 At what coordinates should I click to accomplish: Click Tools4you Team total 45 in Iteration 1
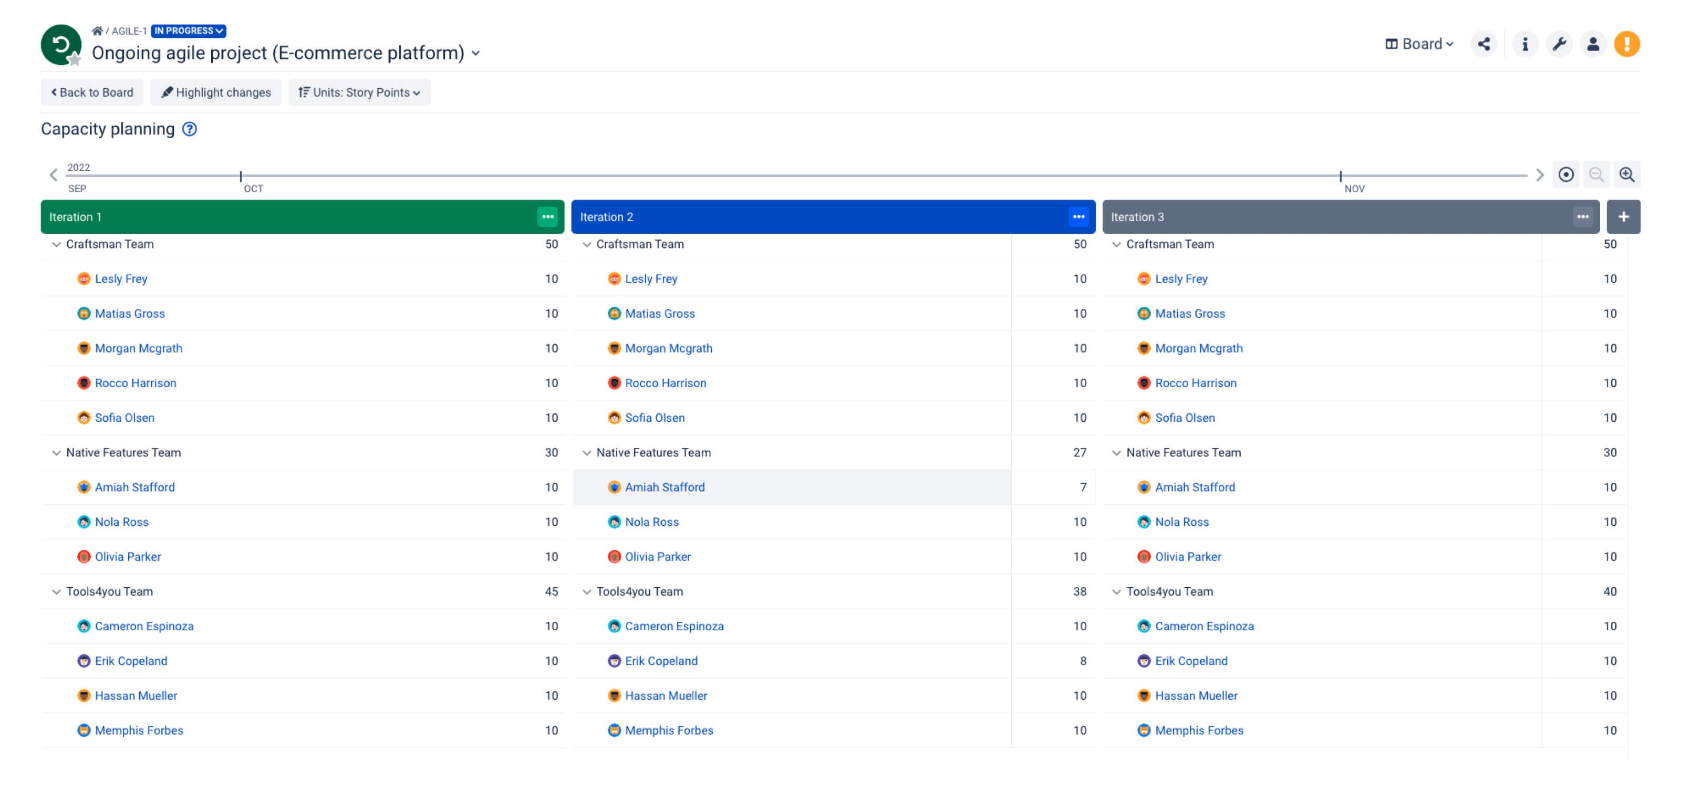click(552, 591)
